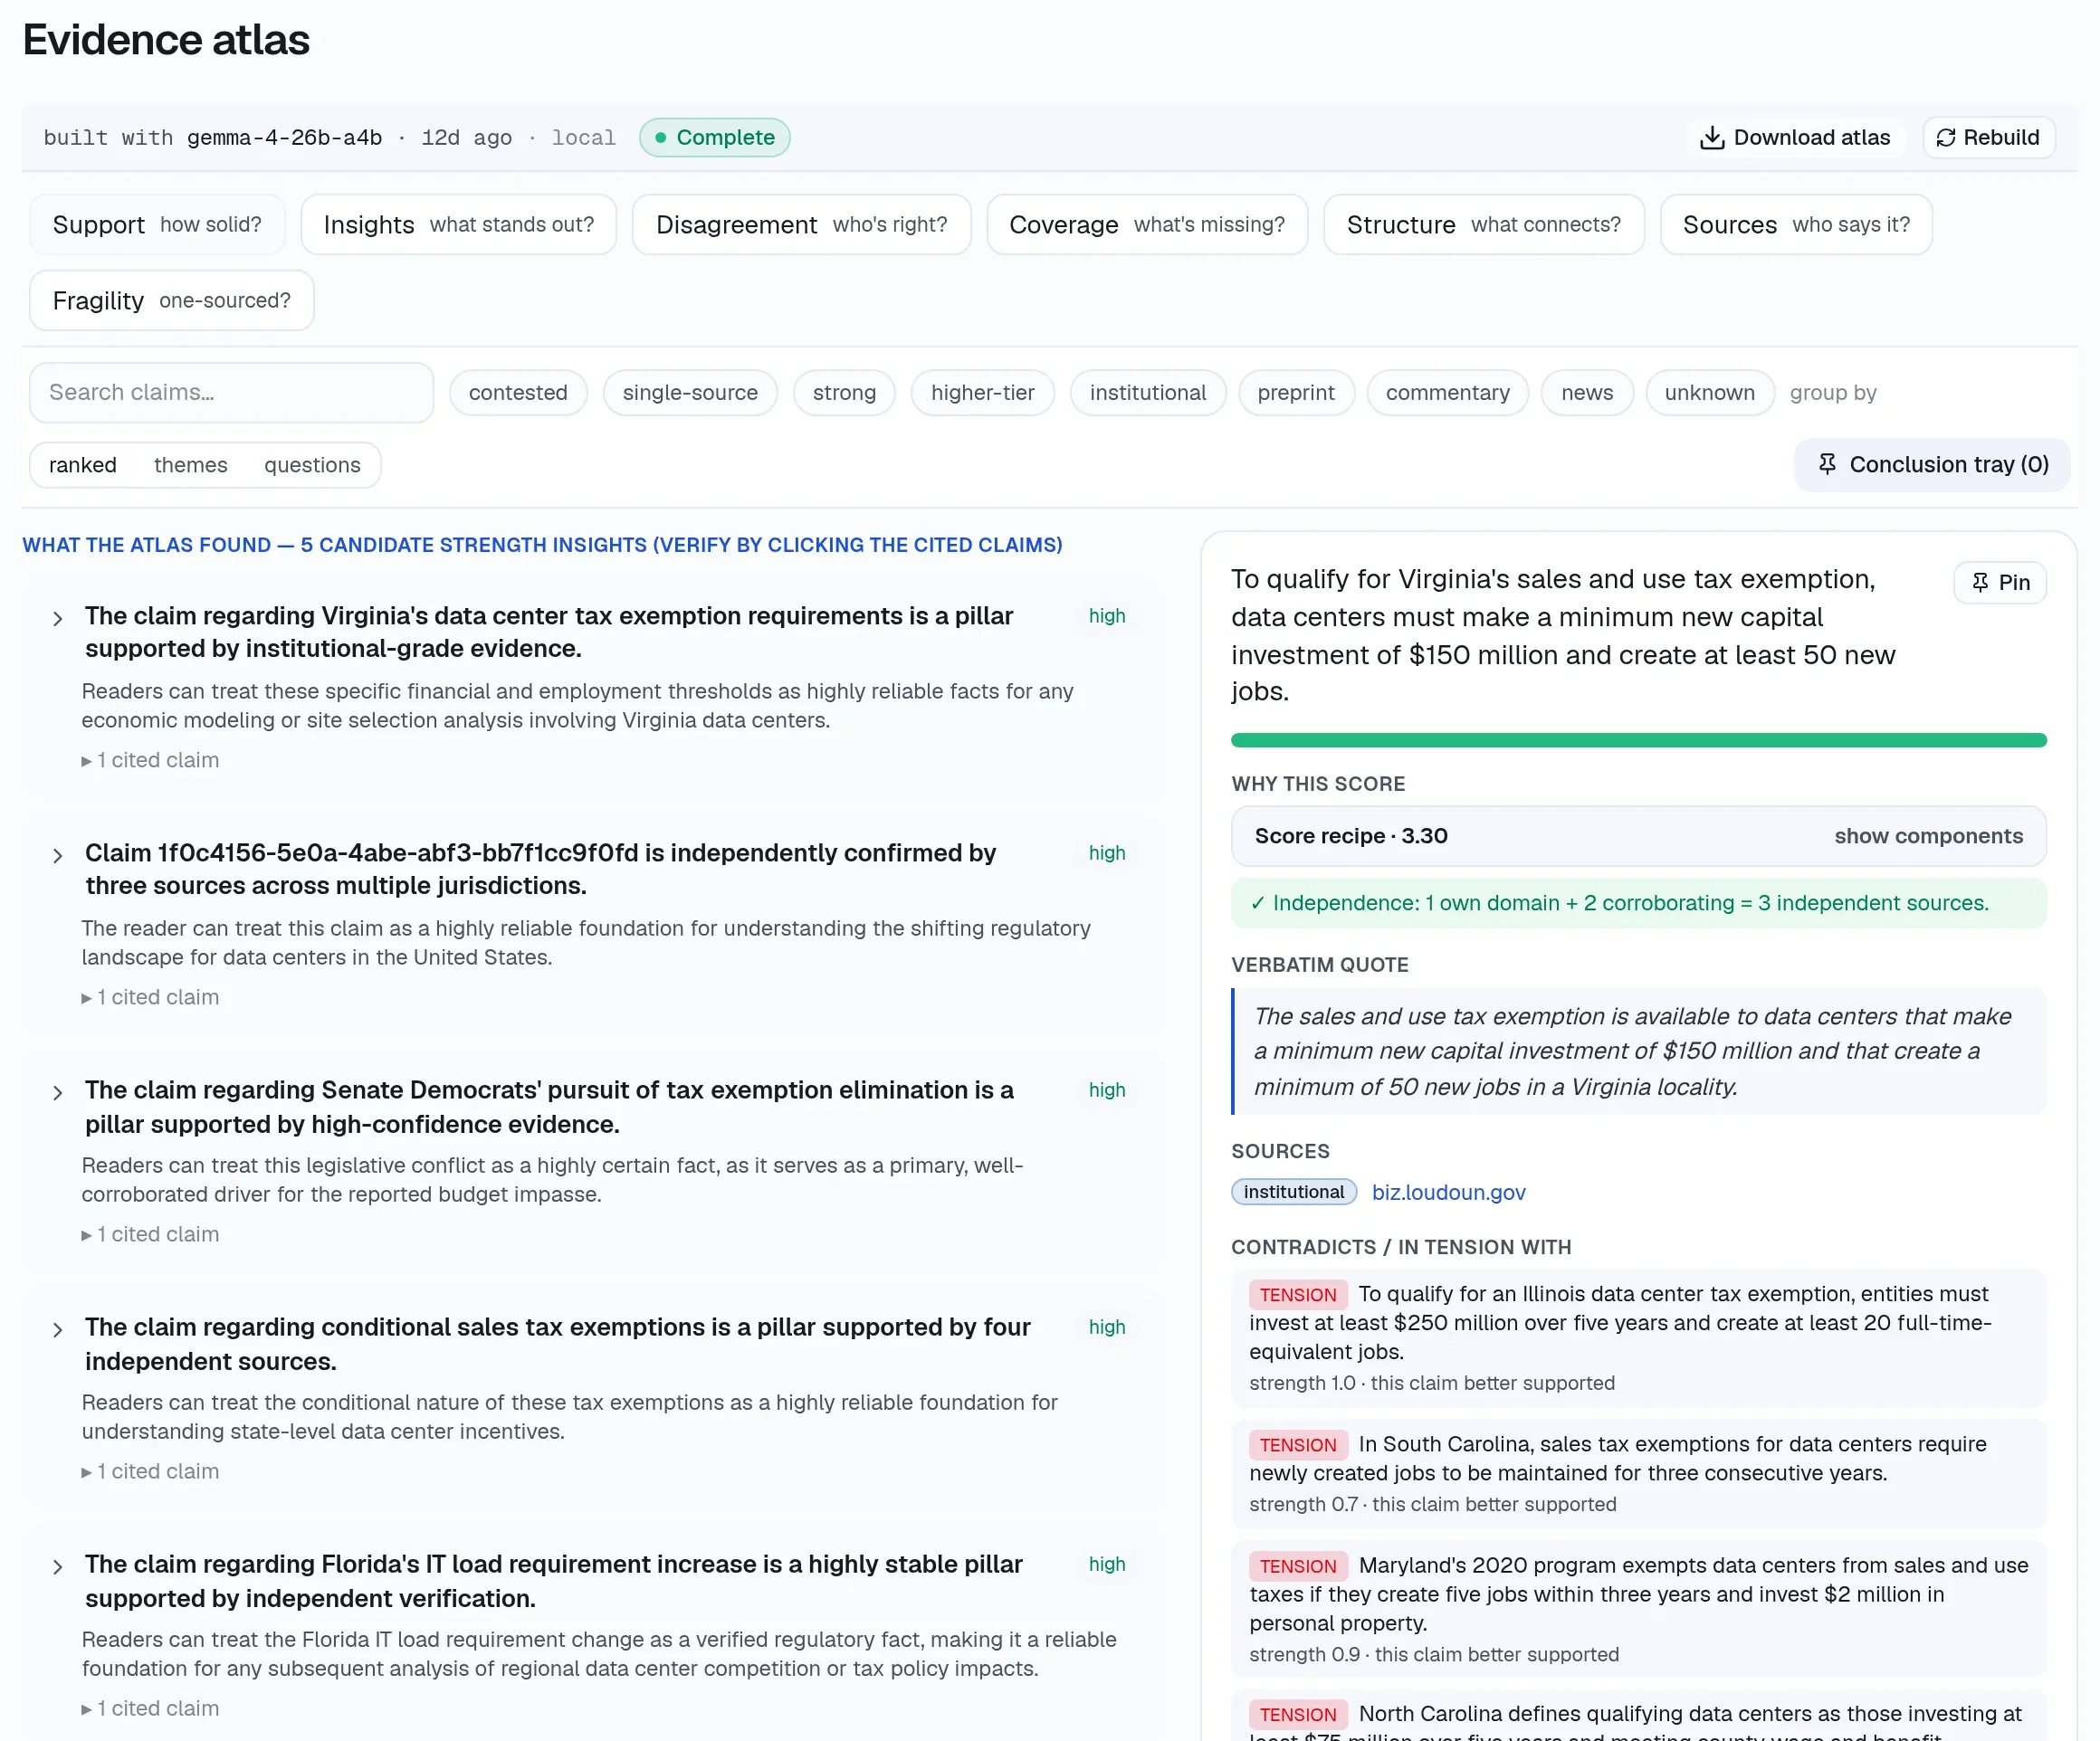Click show components in Score recipe
Viewport: 2100px width, 1741px height.
pos(1928,835)
